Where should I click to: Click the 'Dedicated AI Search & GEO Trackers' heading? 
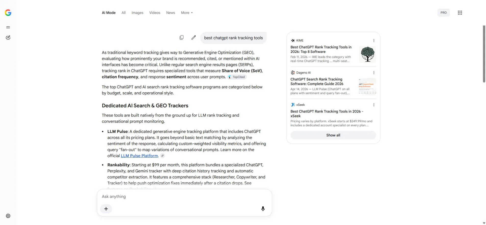coord(145,106)
